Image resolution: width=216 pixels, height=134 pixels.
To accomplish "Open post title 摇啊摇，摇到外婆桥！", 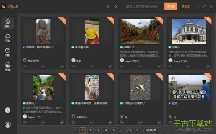I will pyautogui.click(x=40, y=47).
